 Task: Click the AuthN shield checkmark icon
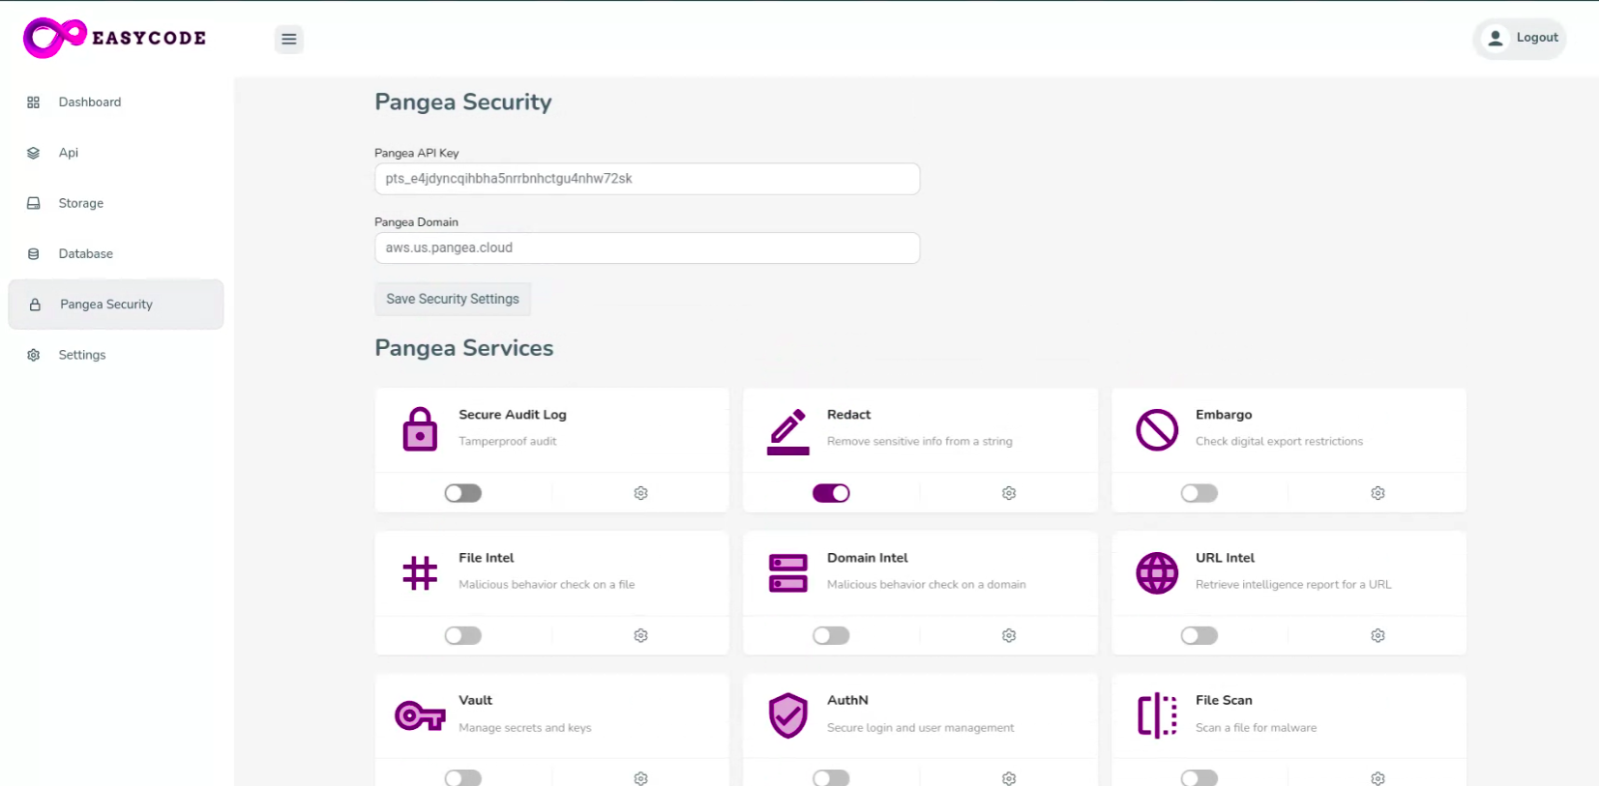coord(788,715)
